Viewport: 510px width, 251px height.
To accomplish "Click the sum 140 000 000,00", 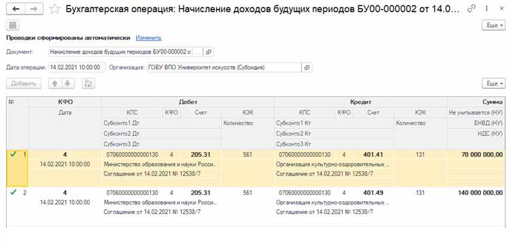I will tap(480, 193).
